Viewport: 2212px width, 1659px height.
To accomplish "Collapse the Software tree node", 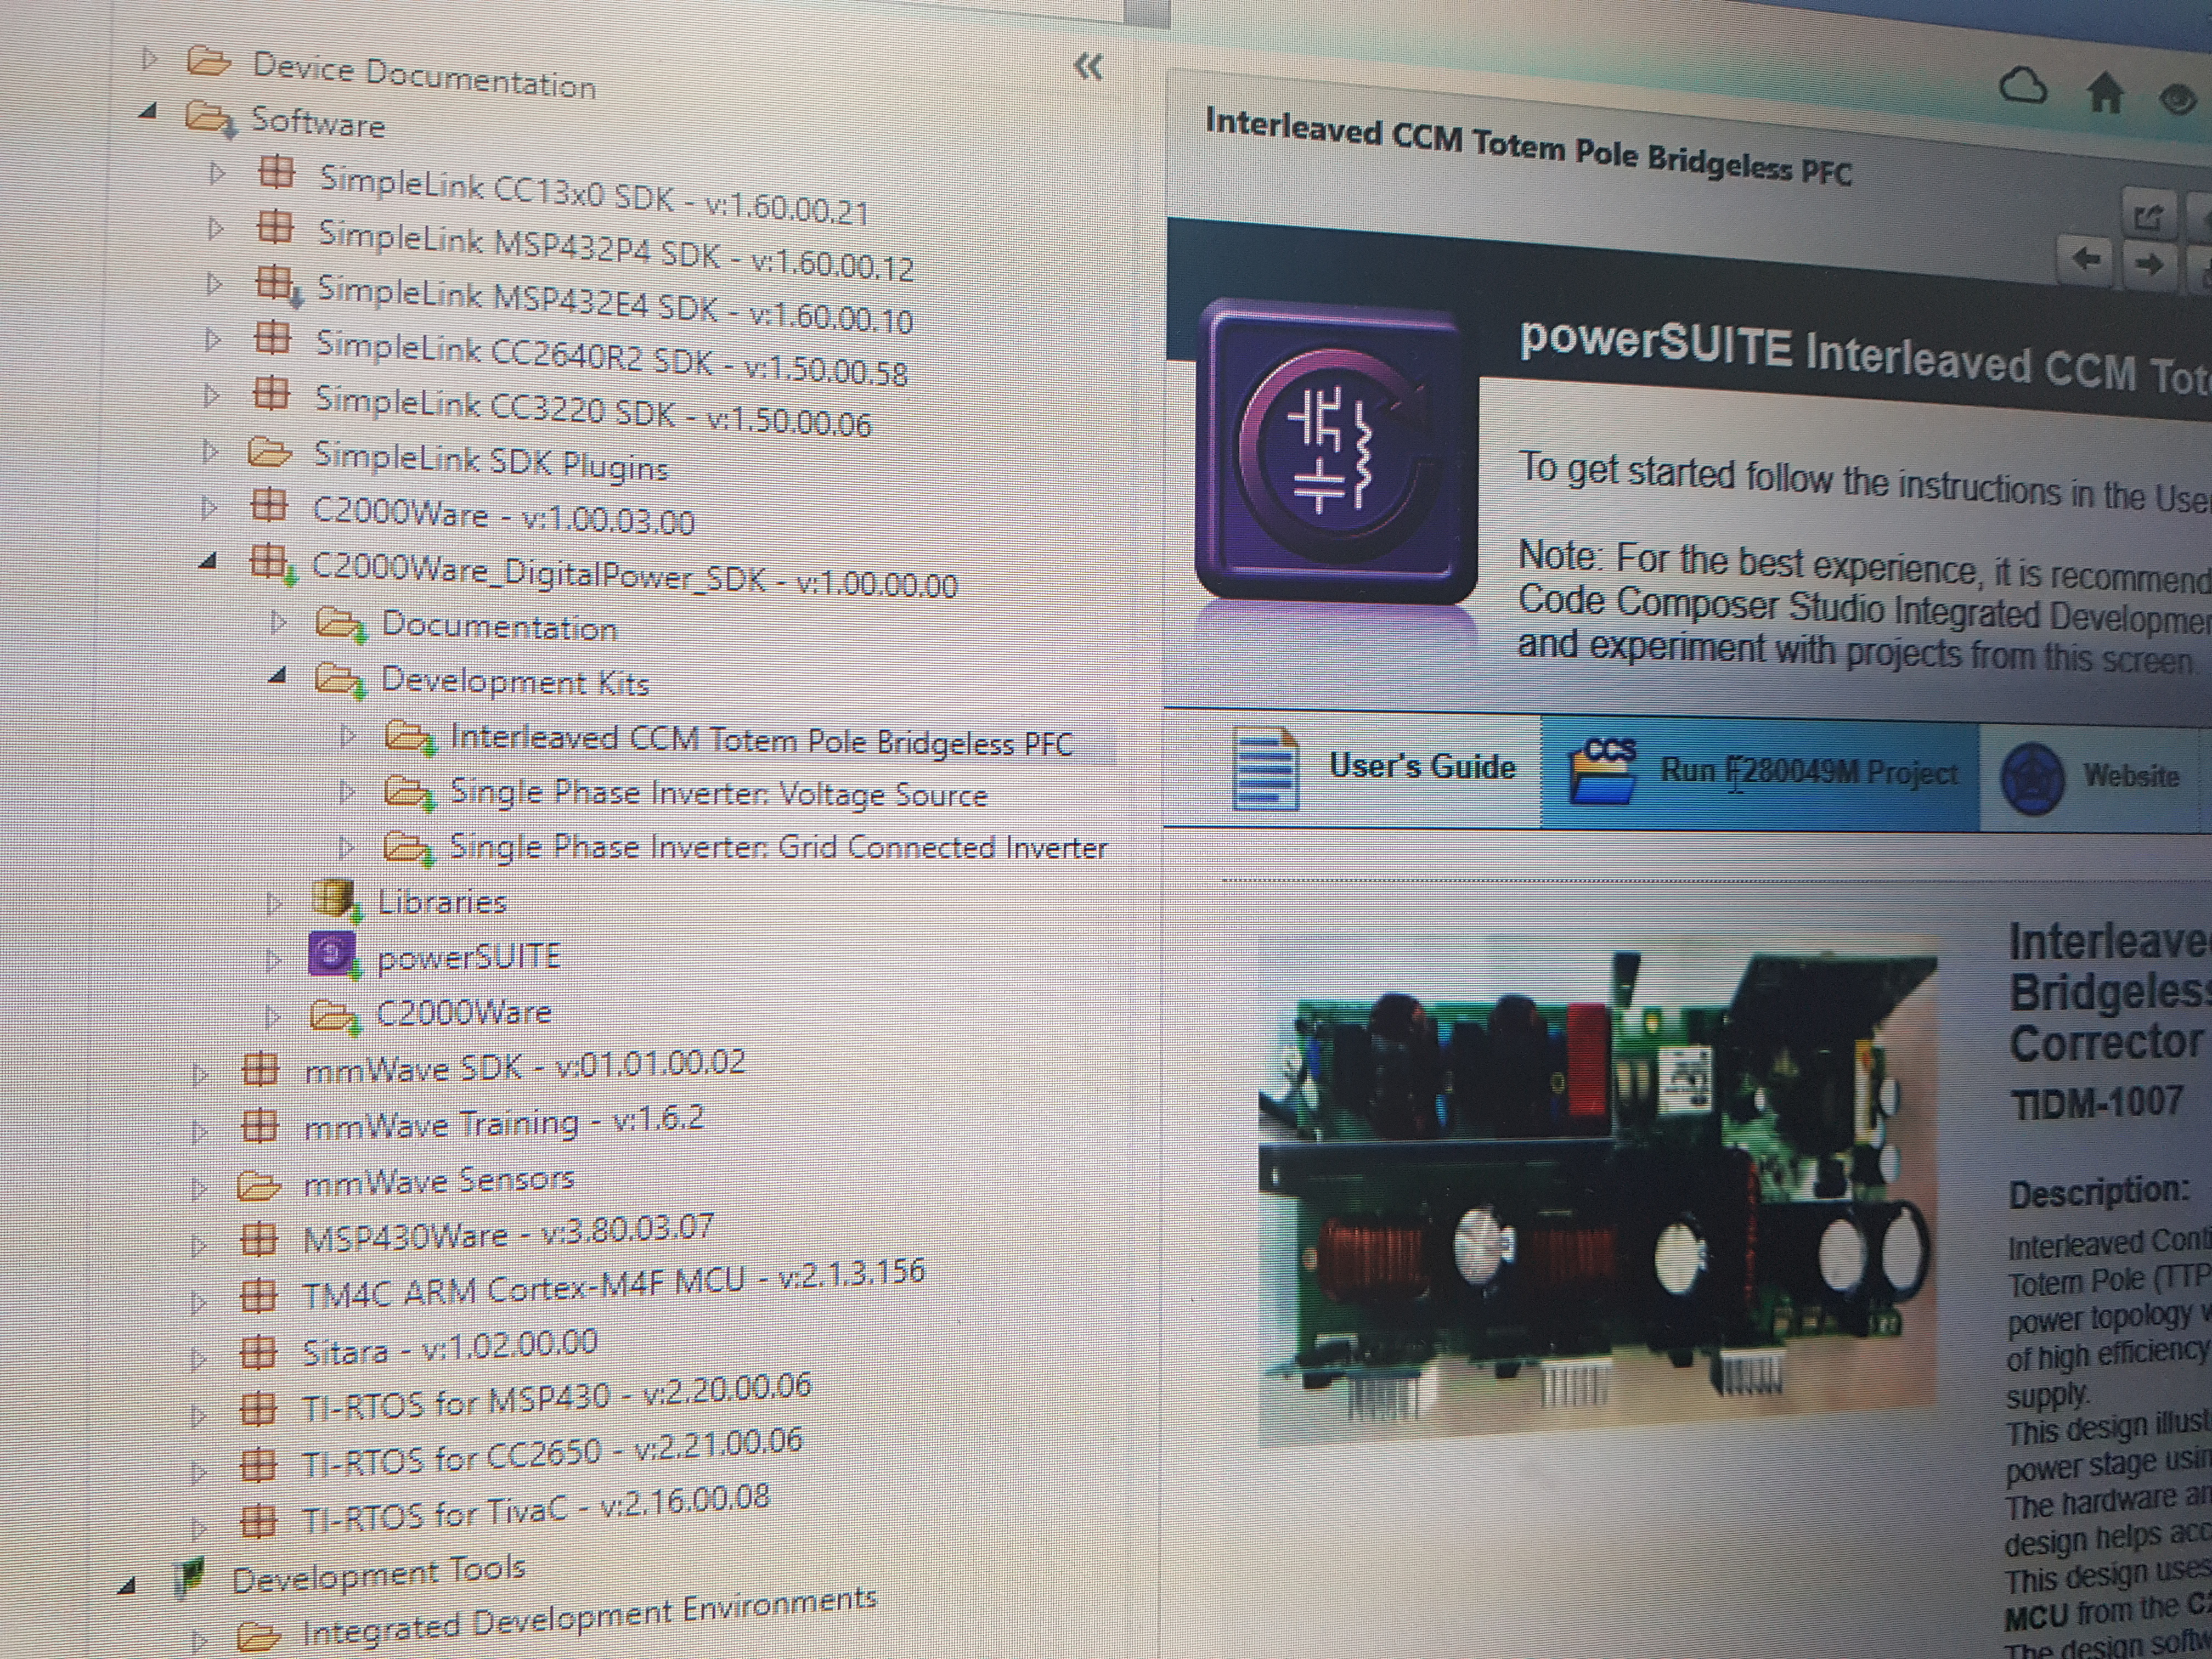I will (x=148, y=112).
